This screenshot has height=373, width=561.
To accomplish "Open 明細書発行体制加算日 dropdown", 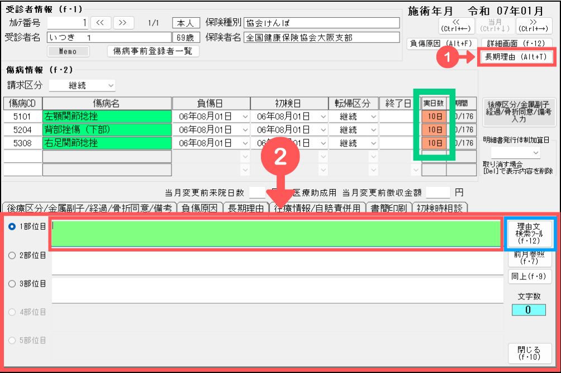I will click(x=515, y=152).
